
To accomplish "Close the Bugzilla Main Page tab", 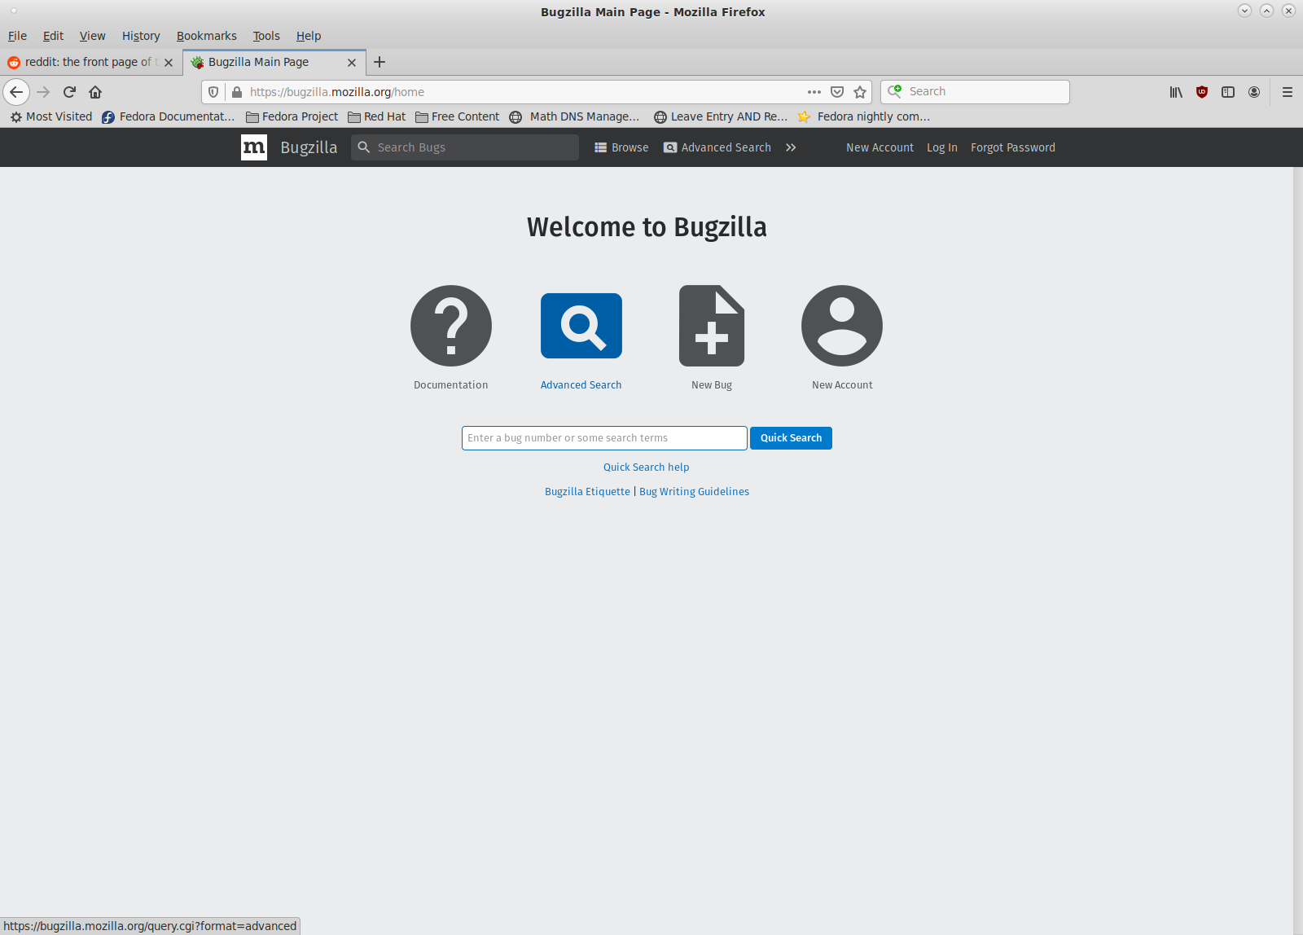I will pos(352,63).
